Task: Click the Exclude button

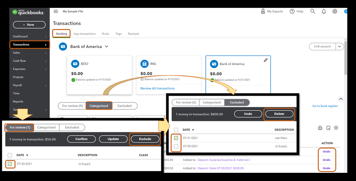Action: [x=145, y=139]
